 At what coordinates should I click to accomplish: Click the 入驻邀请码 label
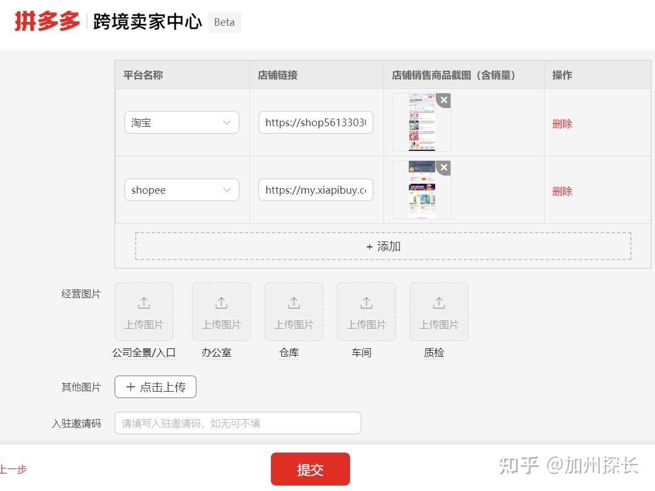76,424
